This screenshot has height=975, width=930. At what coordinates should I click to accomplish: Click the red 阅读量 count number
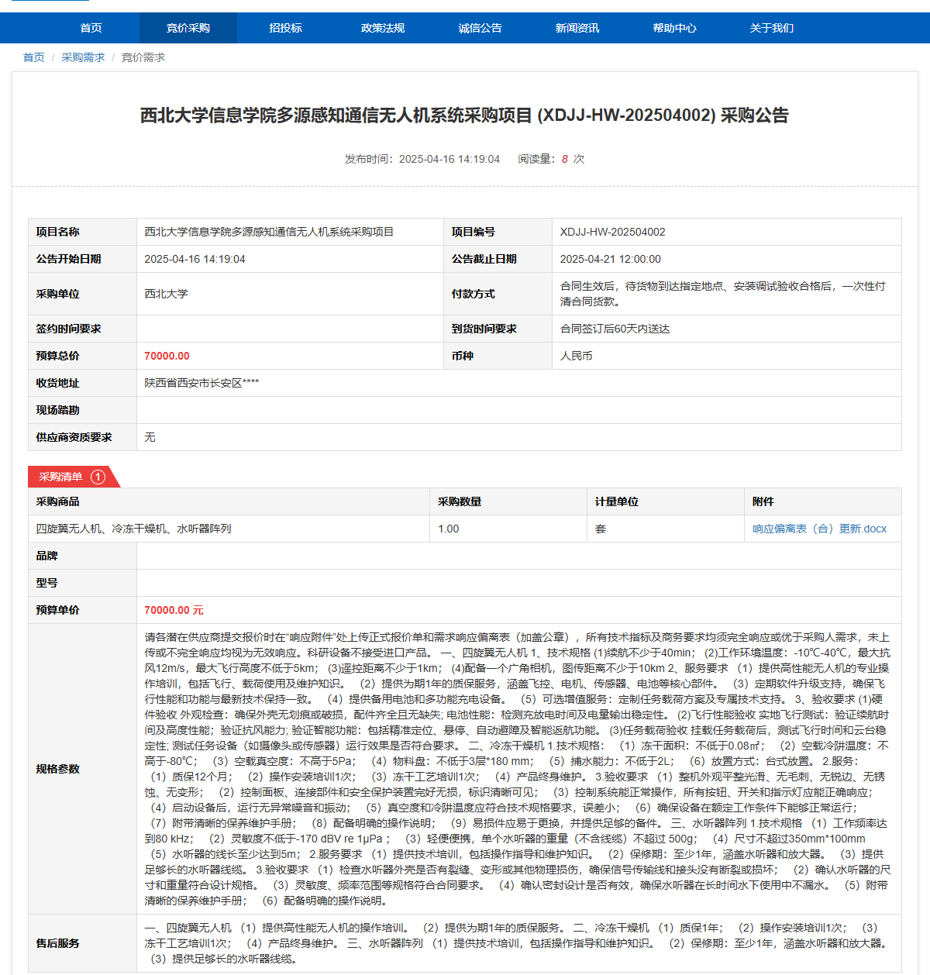point(565,159)
